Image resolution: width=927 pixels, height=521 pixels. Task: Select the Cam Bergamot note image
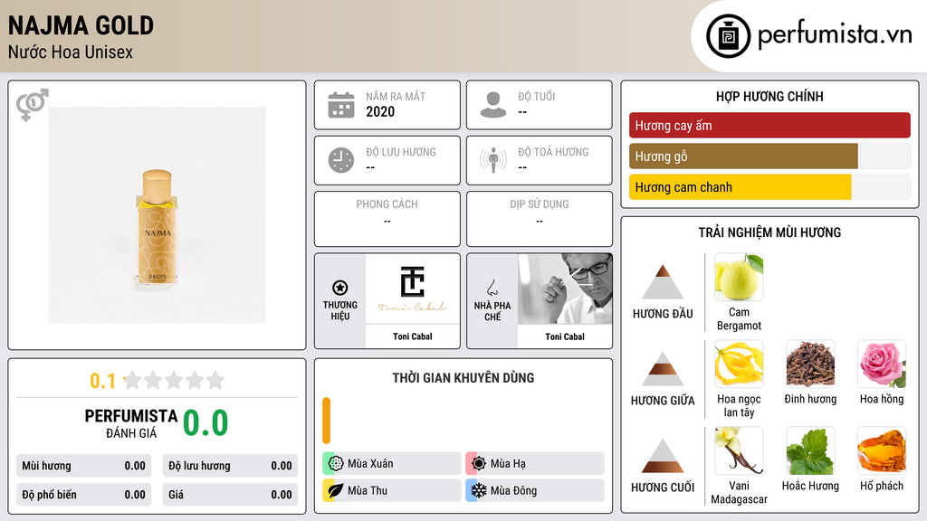click(x=739, y=277)
